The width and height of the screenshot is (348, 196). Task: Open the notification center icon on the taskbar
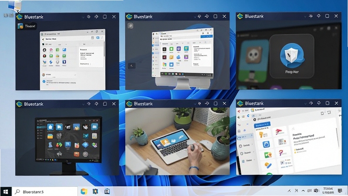pyautogui.click(x=340, y=190)
